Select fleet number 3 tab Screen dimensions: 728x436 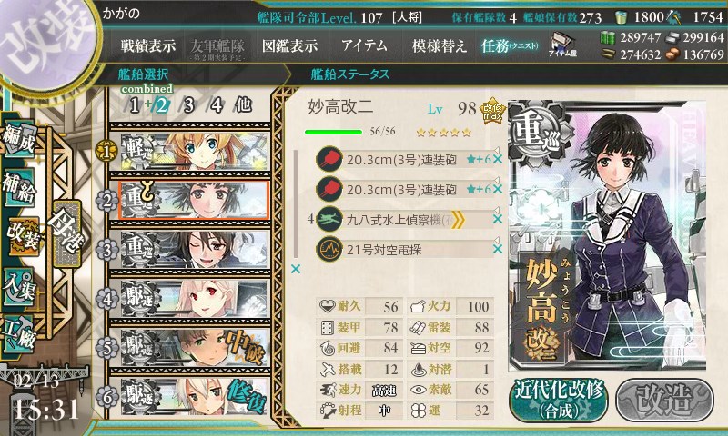click(188, 105)
